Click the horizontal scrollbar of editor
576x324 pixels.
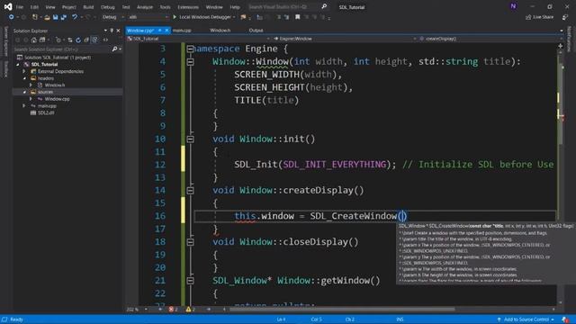coord(342,310)
